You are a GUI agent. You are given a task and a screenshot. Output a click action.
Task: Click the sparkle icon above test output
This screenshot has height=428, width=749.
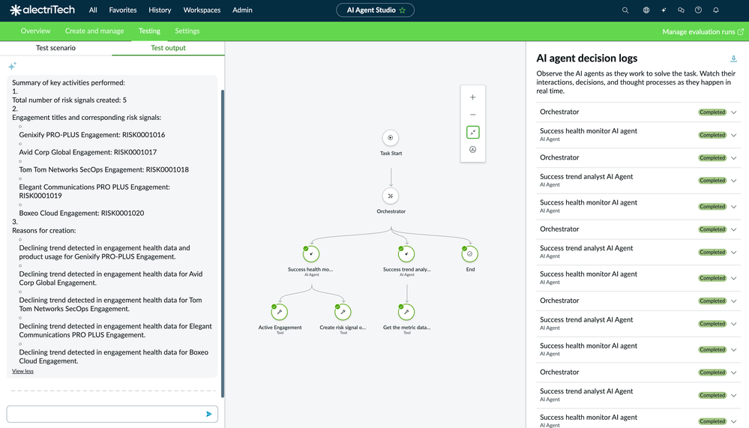point(13,66)
